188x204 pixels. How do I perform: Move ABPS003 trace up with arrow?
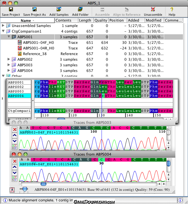tap(15, 135)
